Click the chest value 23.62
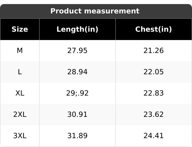This screenshot has width=192, height=147. coord(153,115)
